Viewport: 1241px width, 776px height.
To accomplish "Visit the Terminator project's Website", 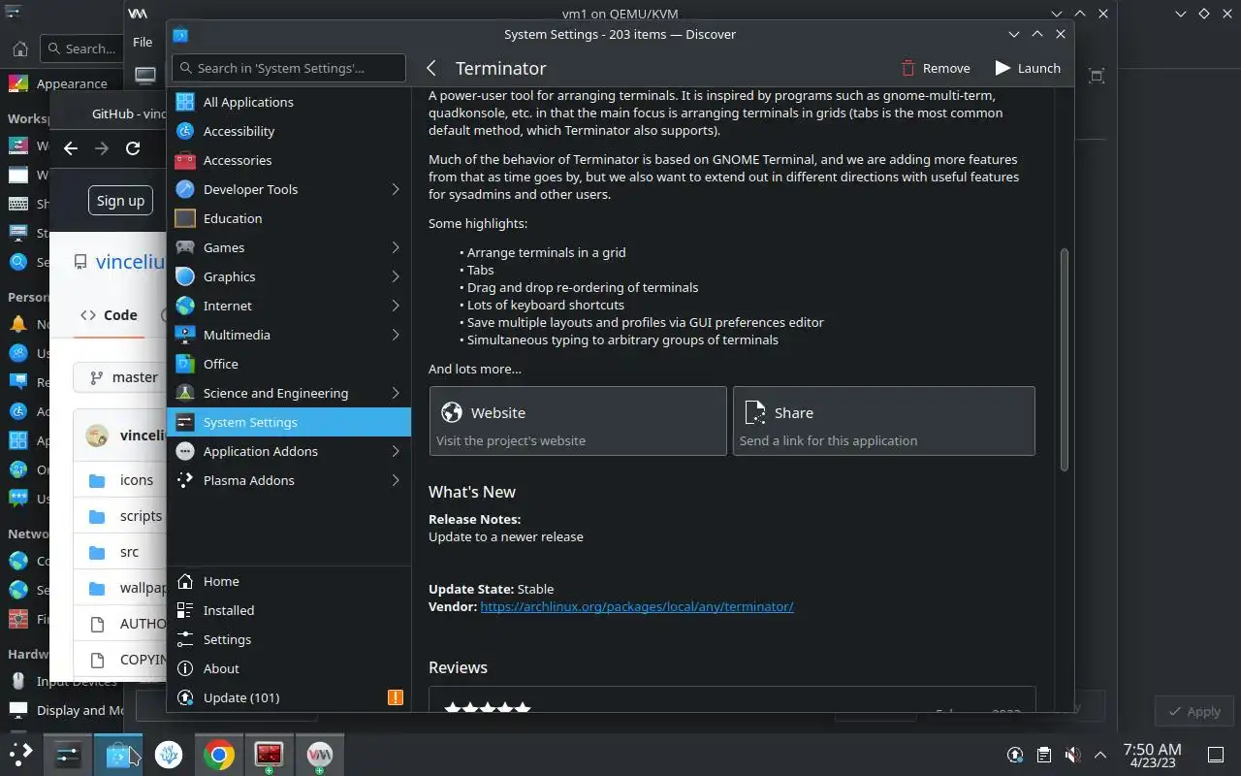I will (578, 421).
